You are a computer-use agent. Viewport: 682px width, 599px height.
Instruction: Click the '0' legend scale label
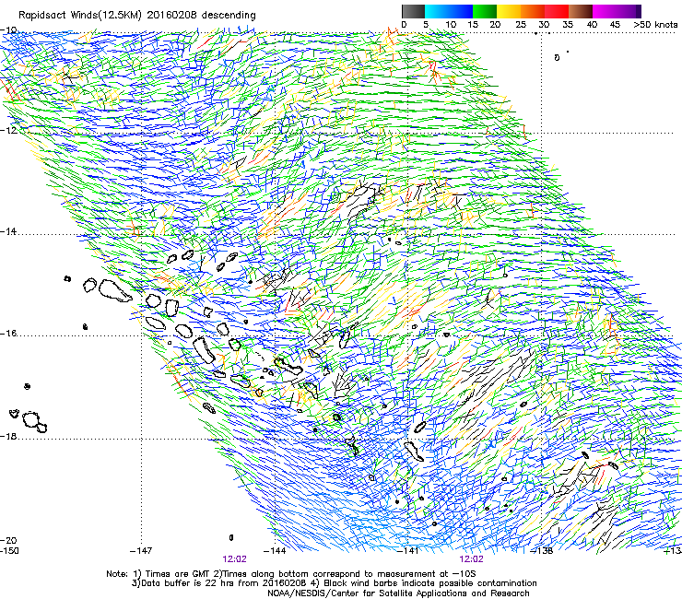(404, 25)
